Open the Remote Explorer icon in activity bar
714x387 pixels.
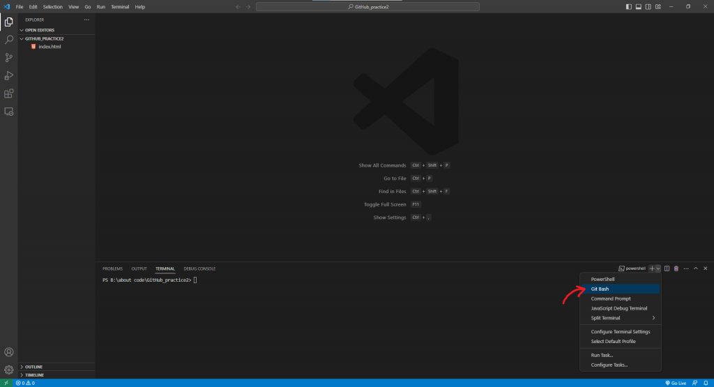(x=8, y=112)
